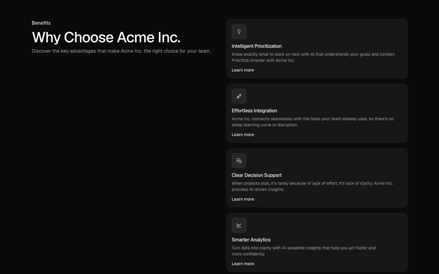Select the Effortless Integration card title

click(254, 111)
